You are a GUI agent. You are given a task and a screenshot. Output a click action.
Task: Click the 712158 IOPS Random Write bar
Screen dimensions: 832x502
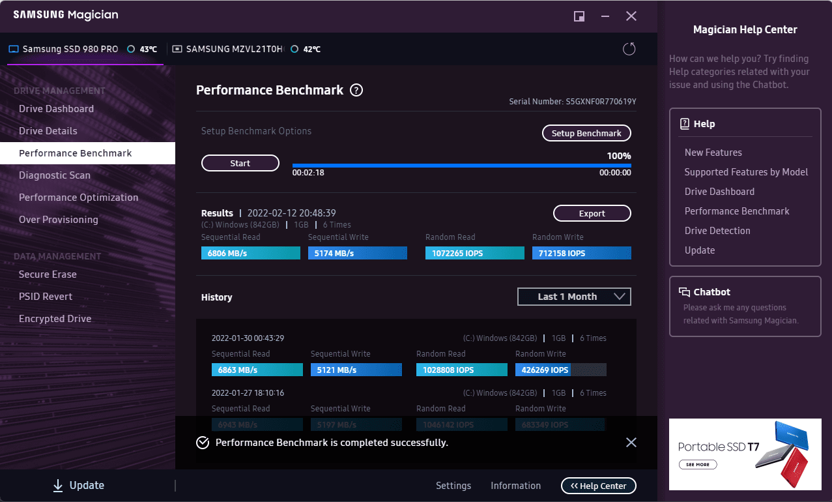tap(582, 253)
